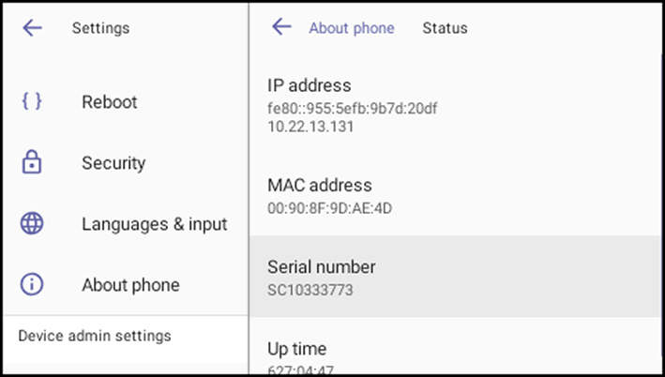Screen dimensions: 665x377
Task: Tap the IP address entry
Action: coord(456,105)
